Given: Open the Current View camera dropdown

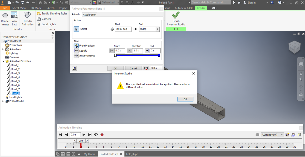Looking at the screenshot, I should coord(272,135).
